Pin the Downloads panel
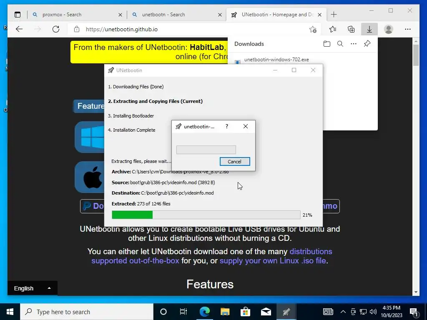 click(x=367, y=44)
